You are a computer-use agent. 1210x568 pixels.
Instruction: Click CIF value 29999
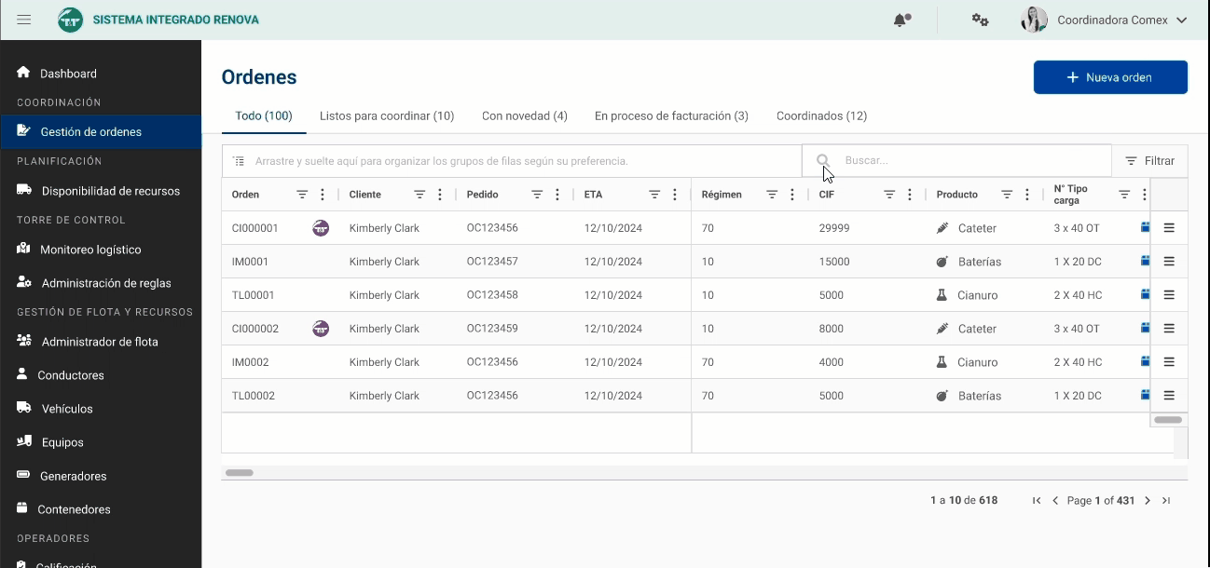click(x=834, y=228)
